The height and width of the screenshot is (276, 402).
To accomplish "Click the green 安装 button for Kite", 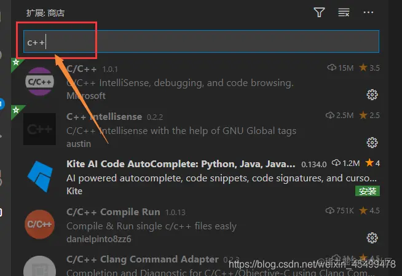I will click(368, 191).
